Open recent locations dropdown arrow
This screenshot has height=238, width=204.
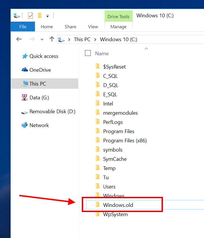coord(42,39)
